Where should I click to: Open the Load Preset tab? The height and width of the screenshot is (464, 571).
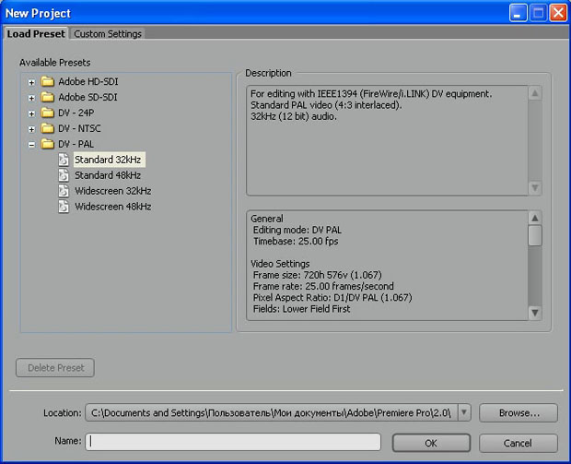[36, 33]
